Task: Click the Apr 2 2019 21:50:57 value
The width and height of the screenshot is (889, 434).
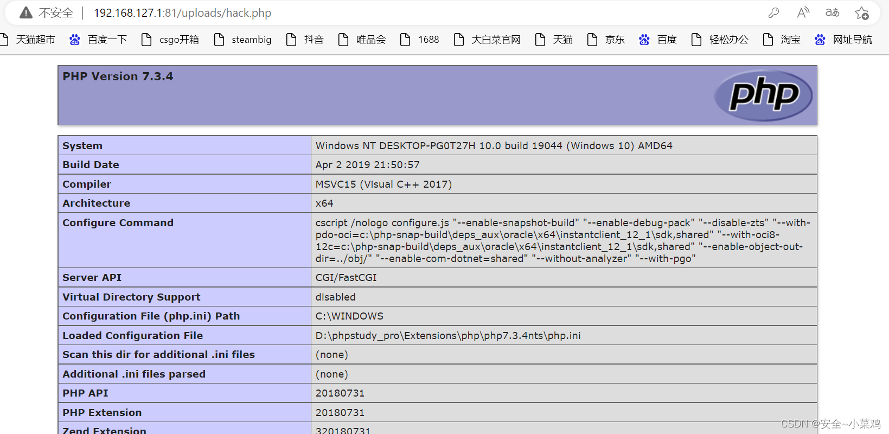Action: 368,165
